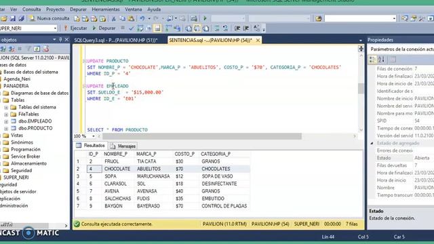Viewport: 434px width, 244px height.
Task: Open the SUPER_NERI database dropdown
Action: pos(55,28)
